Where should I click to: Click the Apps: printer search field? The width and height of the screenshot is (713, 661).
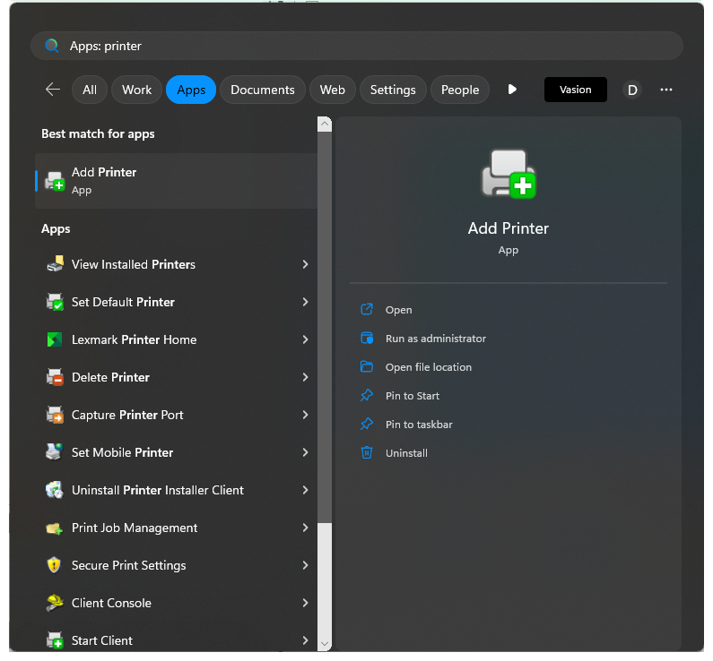pyautogui.click(x=357, y=46)
